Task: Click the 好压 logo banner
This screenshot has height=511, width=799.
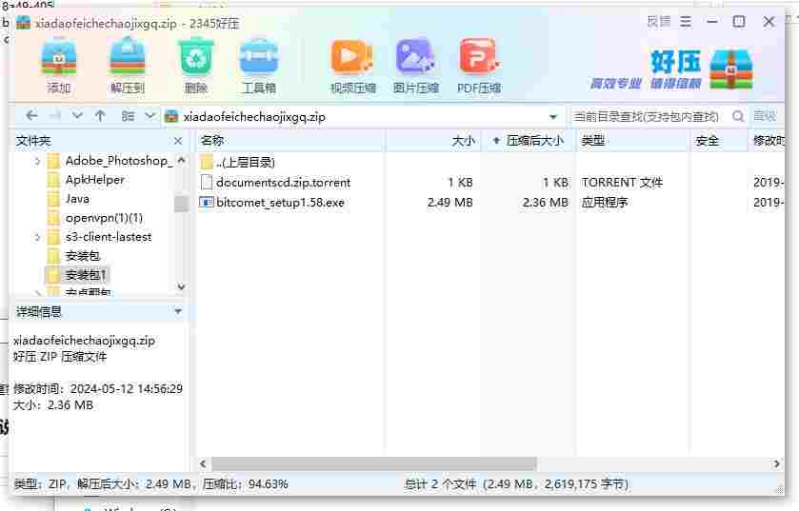Action: point(671,69)
